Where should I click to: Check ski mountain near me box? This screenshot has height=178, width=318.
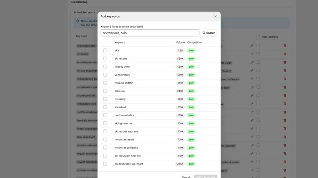[x=105, y=155]
